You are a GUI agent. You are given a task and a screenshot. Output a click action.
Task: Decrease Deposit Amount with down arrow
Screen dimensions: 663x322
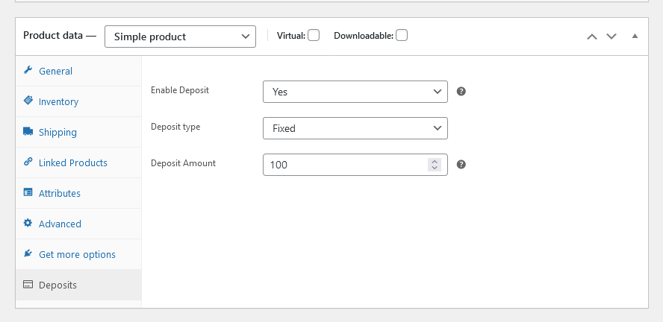click(435, 168)
